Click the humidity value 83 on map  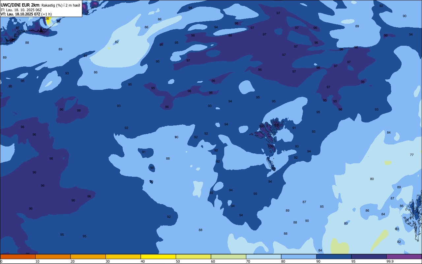(397, 229)
